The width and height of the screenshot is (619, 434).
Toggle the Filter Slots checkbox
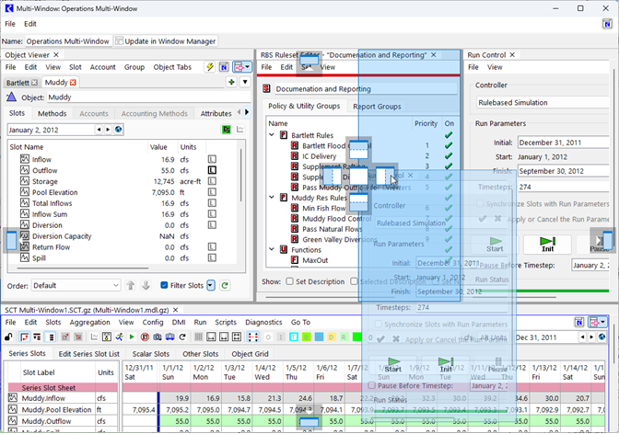pos(165,285)
